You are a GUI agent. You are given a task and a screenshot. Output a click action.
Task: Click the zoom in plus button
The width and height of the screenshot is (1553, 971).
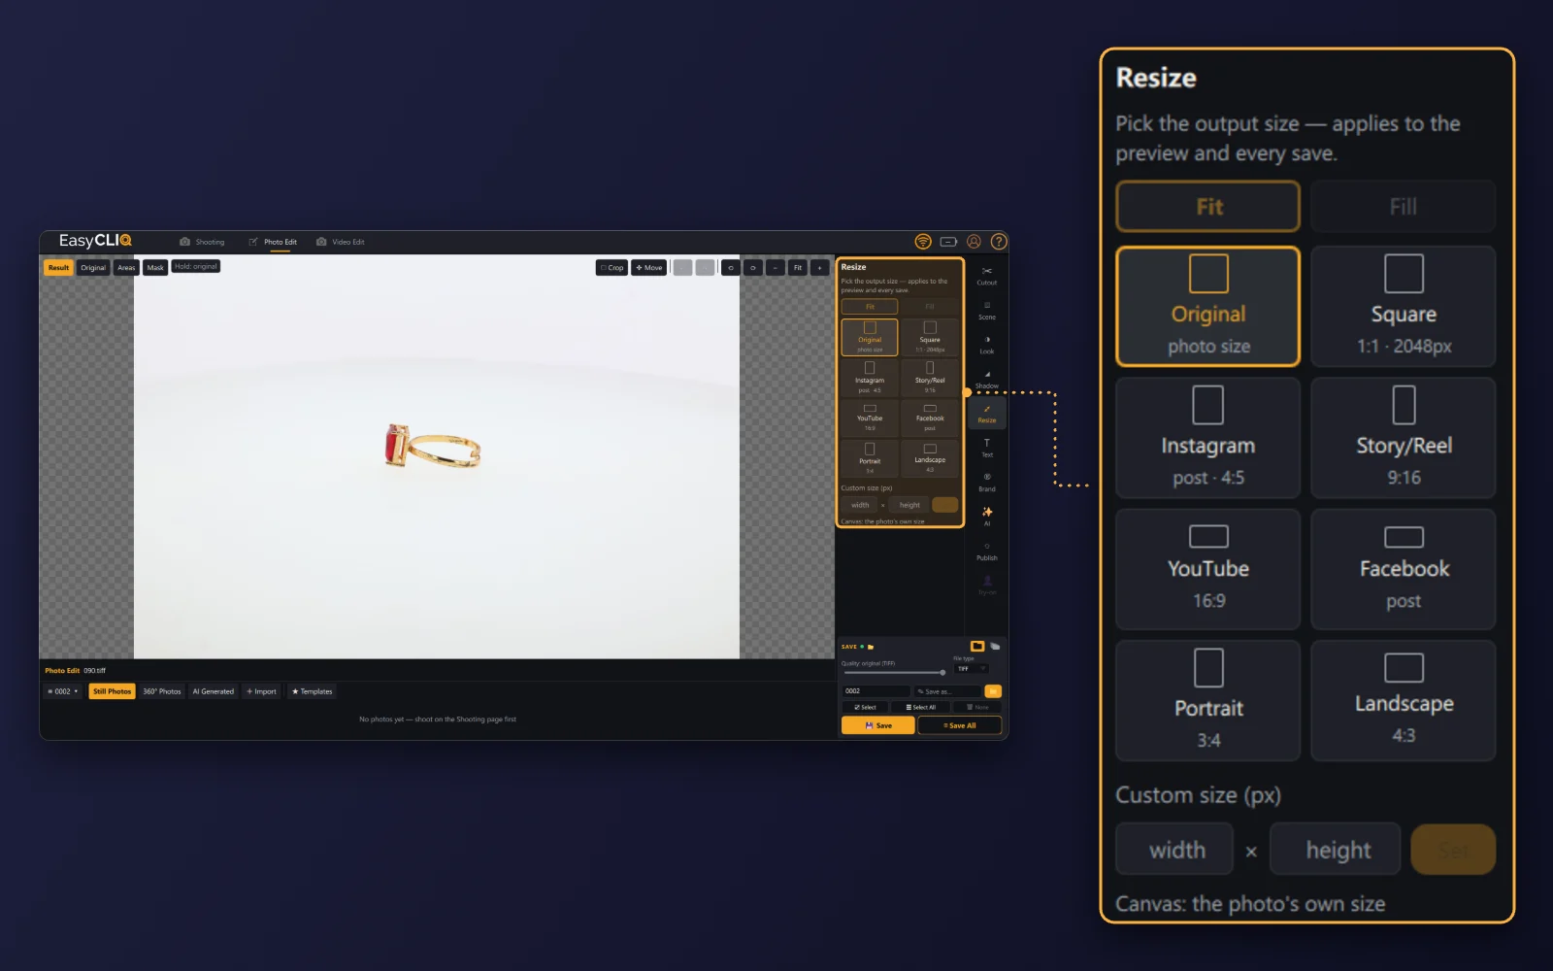pos(820,268)
